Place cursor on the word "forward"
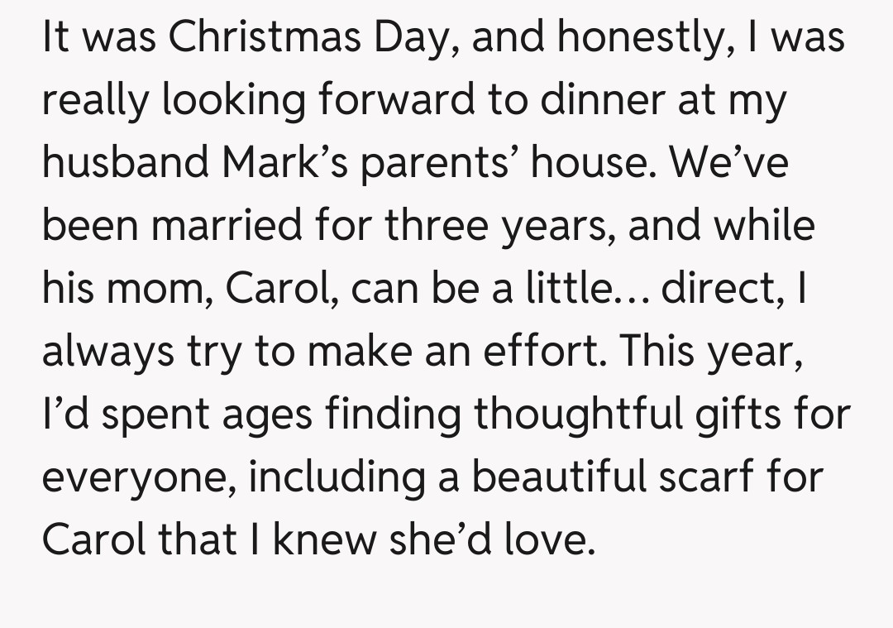The image size is (893, 628). 394,101
